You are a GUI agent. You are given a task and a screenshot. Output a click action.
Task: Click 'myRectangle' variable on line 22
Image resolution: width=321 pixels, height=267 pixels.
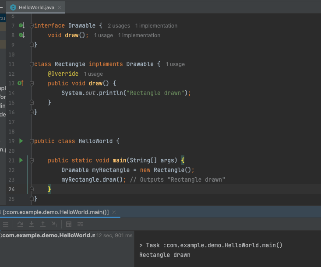coord(111,170)
